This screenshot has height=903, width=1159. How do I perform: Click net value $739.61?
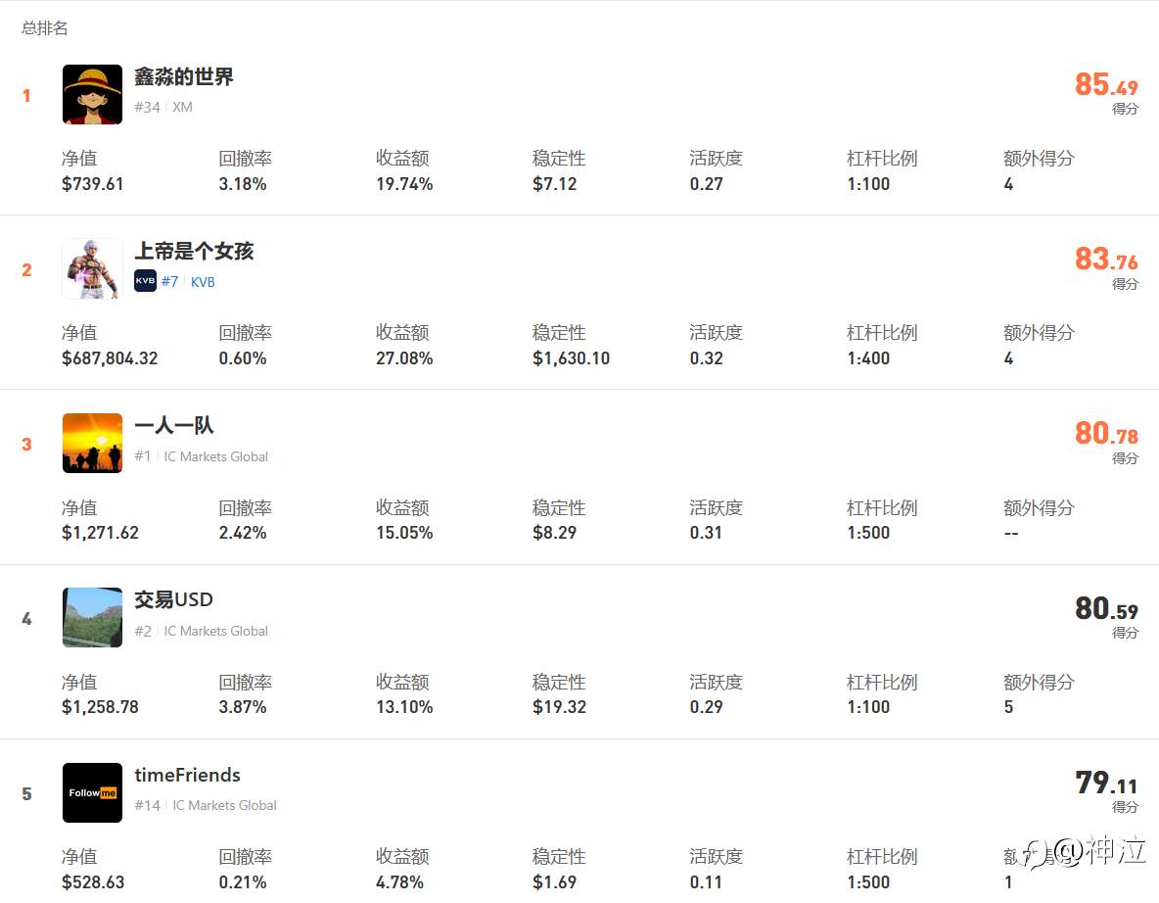tap(92, 184)
